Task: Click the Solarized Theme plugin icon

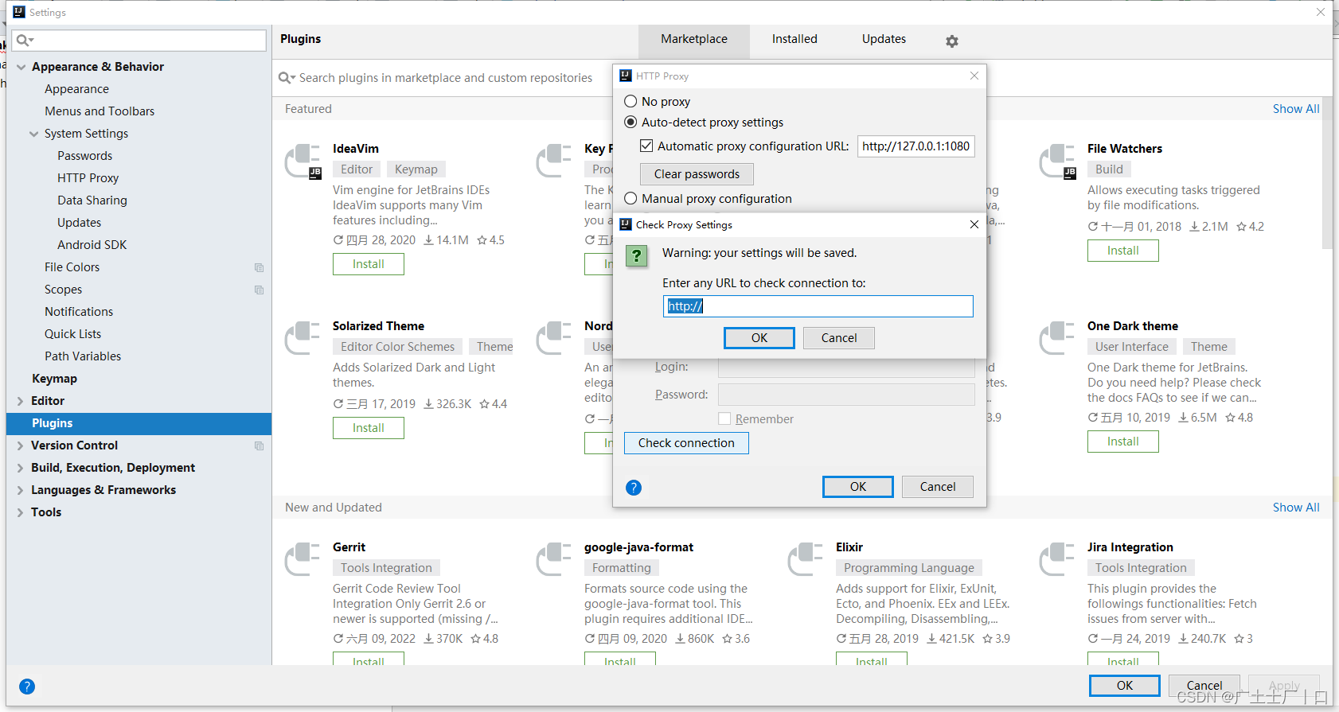Action: (303, 338)
